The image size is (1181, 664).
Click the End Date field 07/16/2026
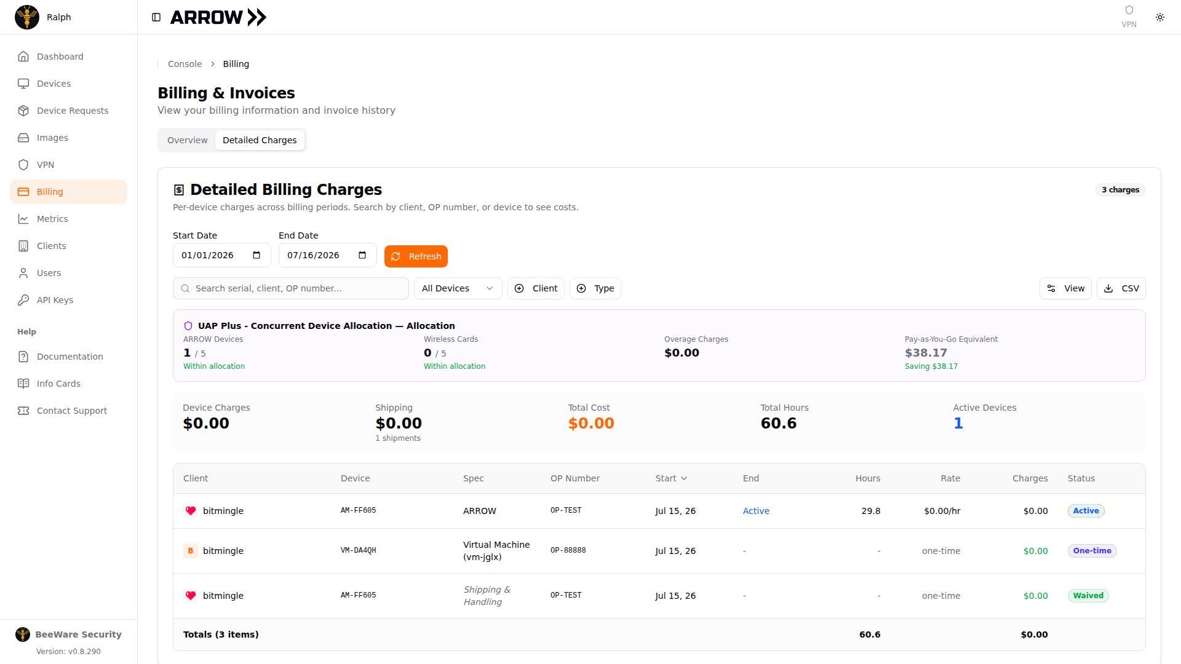(x=327, y=255)
